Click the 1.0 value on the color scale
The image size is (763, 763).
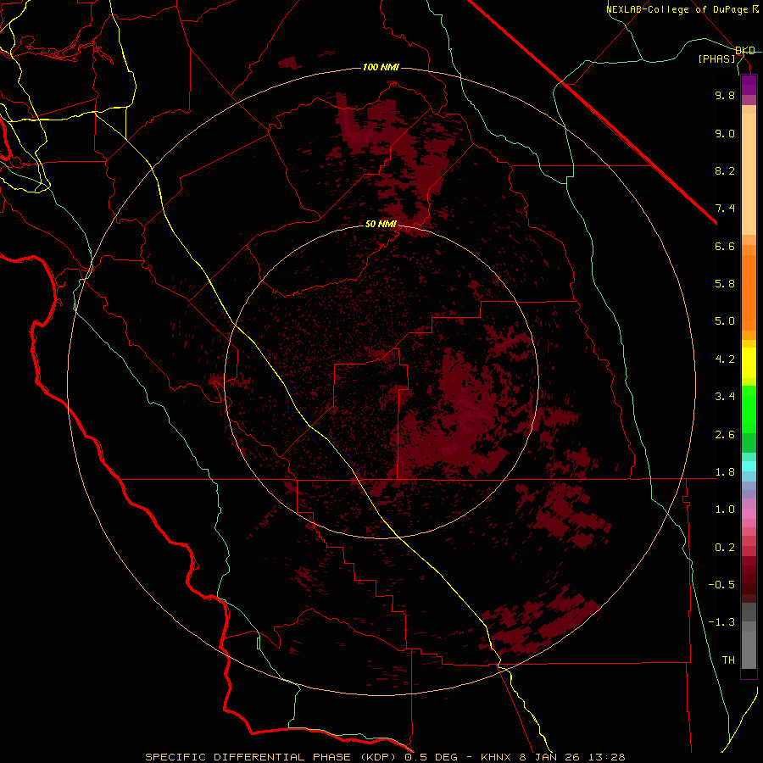coord(725,510)
